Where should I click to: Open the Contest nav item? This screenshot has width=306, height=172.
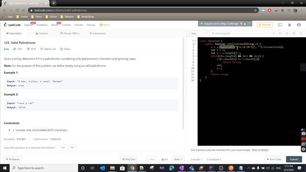coord(66,25)
